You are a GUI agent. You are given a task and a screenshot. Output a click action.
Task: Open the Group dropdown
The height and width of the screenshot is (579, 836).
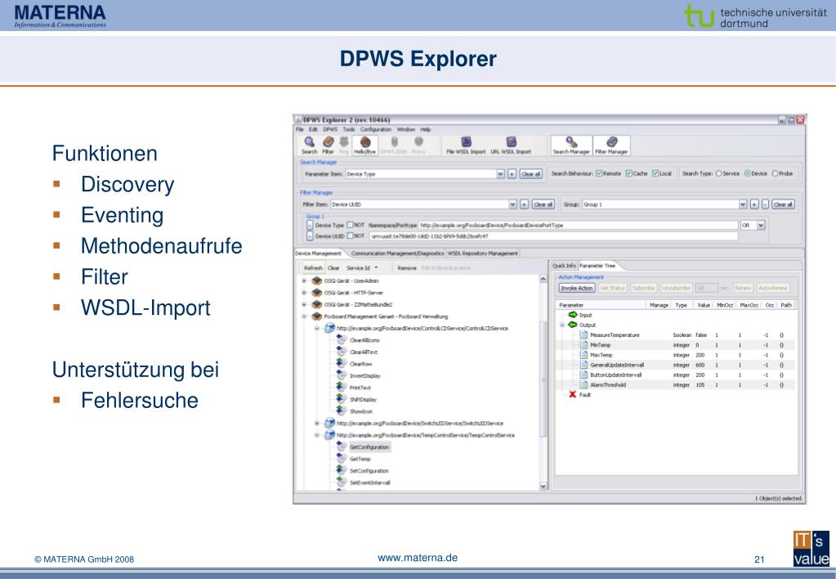(743, 204)
